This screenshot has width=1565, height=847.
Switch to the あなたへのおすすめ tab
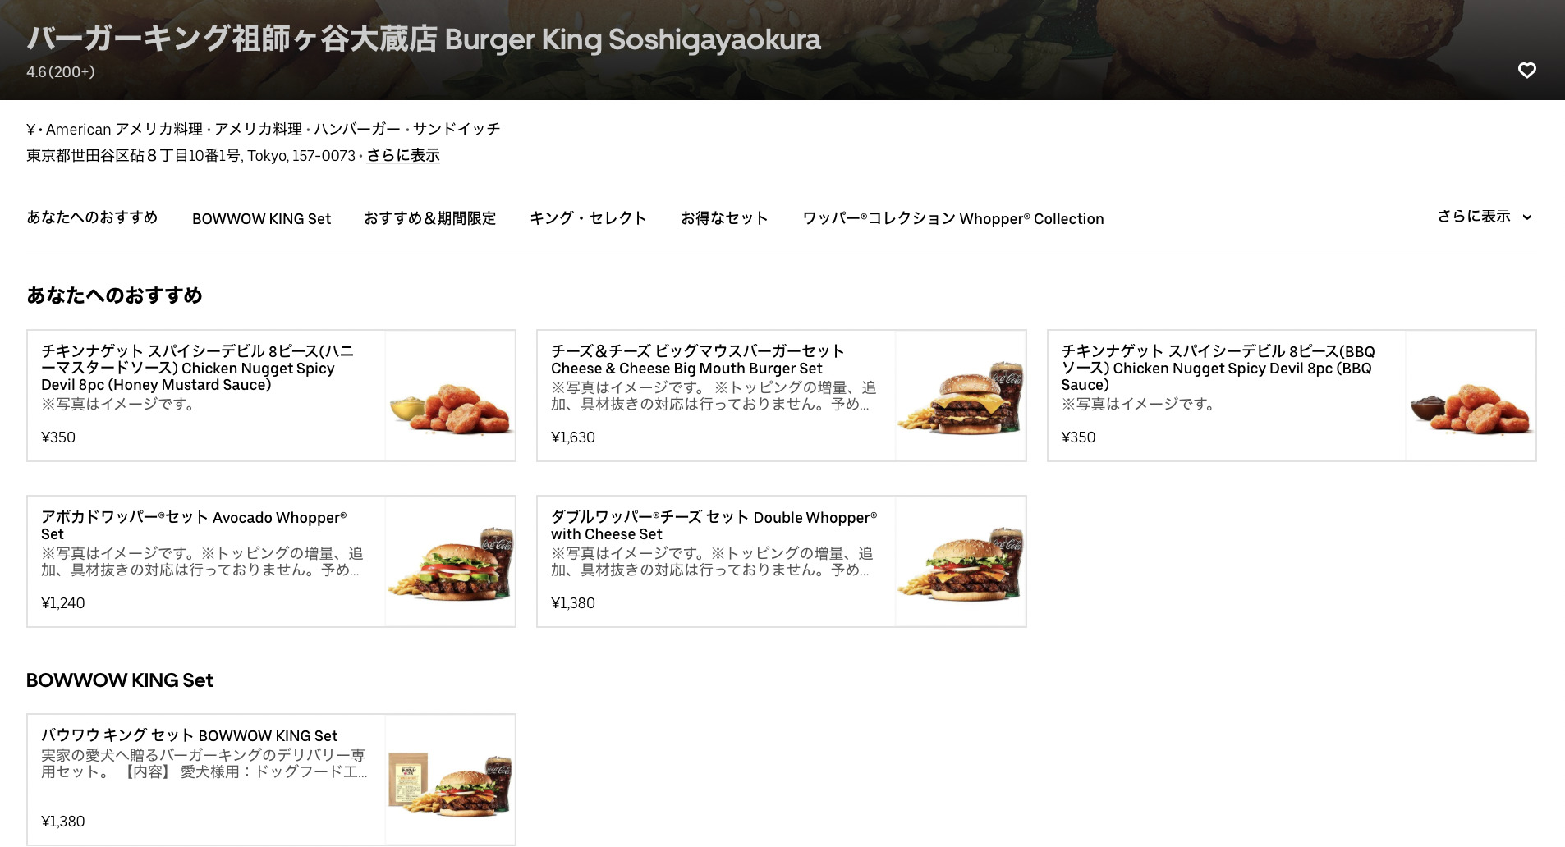92,217
